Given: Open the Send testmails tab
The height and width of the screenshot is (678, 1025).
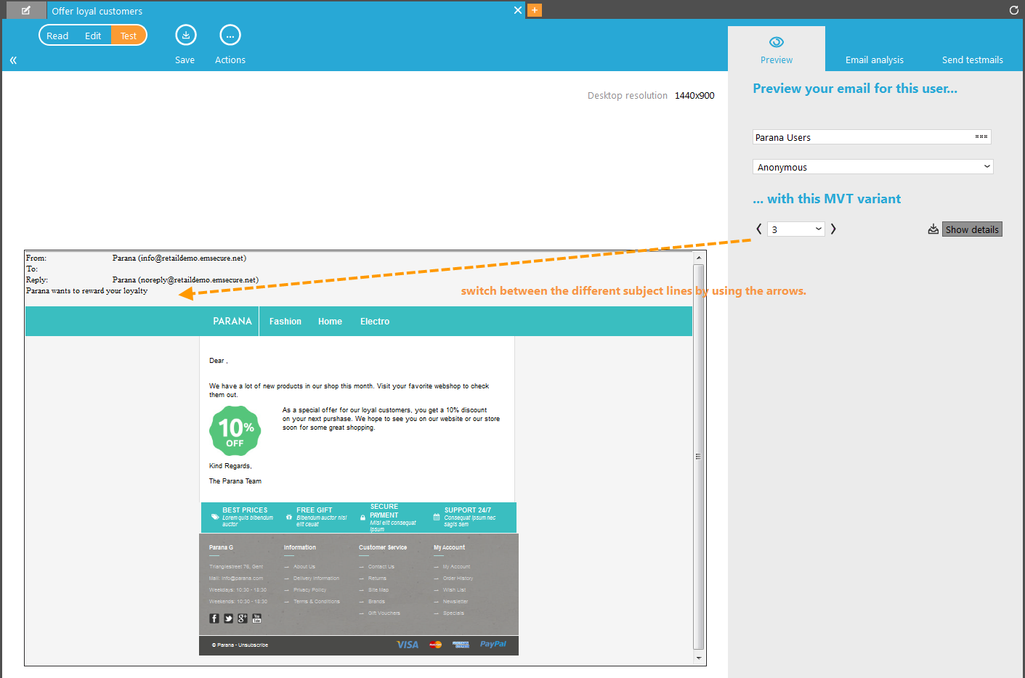Looking at the screenshot, I should pos(972,60).
